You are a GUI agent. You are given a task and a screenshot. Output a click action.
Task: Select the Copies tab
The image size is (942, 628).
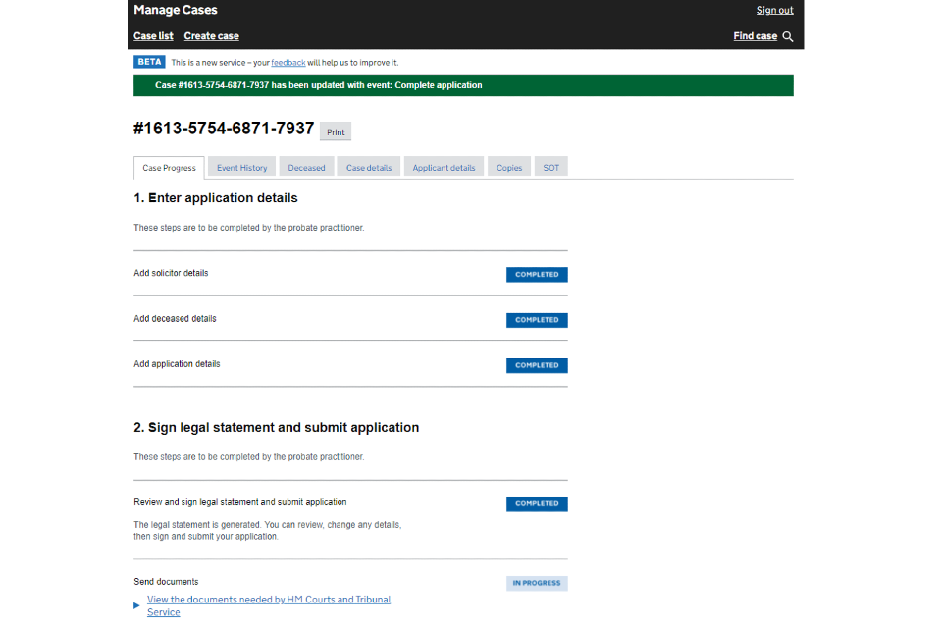point(509,168)
